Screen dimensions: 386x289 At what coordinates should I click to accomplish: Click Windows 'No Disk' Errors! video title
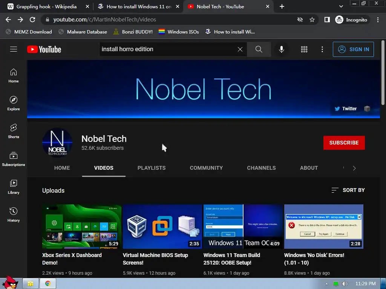[314, 259]
